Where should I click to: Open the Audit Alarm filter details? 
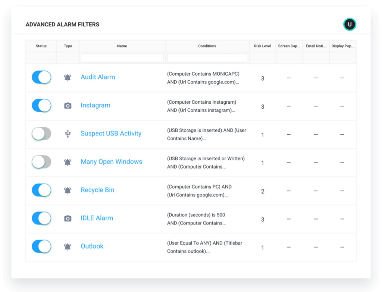[98, 77]
